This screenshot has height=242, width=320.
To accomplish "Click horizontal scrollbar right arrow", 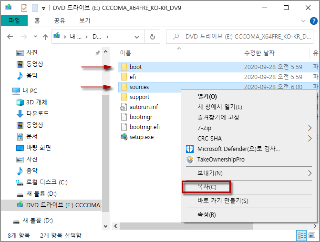I will coord(315,226).
